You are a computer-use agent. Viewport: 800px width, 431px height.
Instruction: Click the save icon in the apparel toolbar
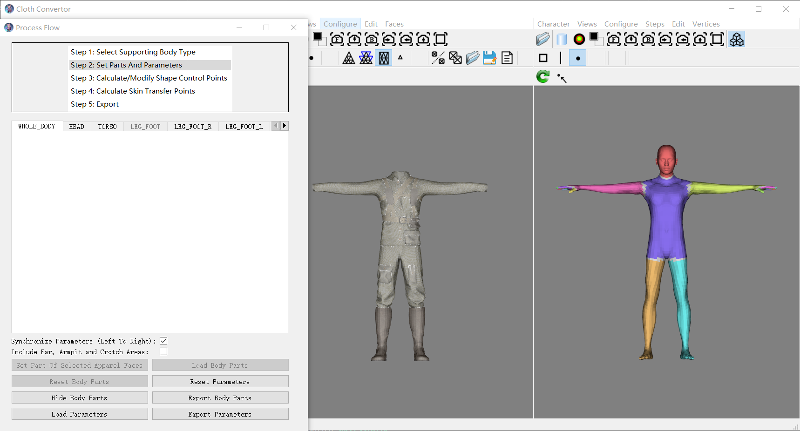coord(489,58)
